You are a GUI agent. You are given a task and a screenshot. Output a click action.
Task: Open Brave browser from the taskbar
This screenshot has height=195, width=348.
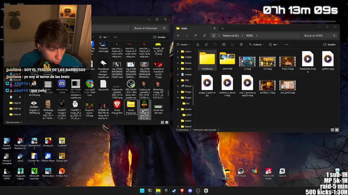[182, 191]
